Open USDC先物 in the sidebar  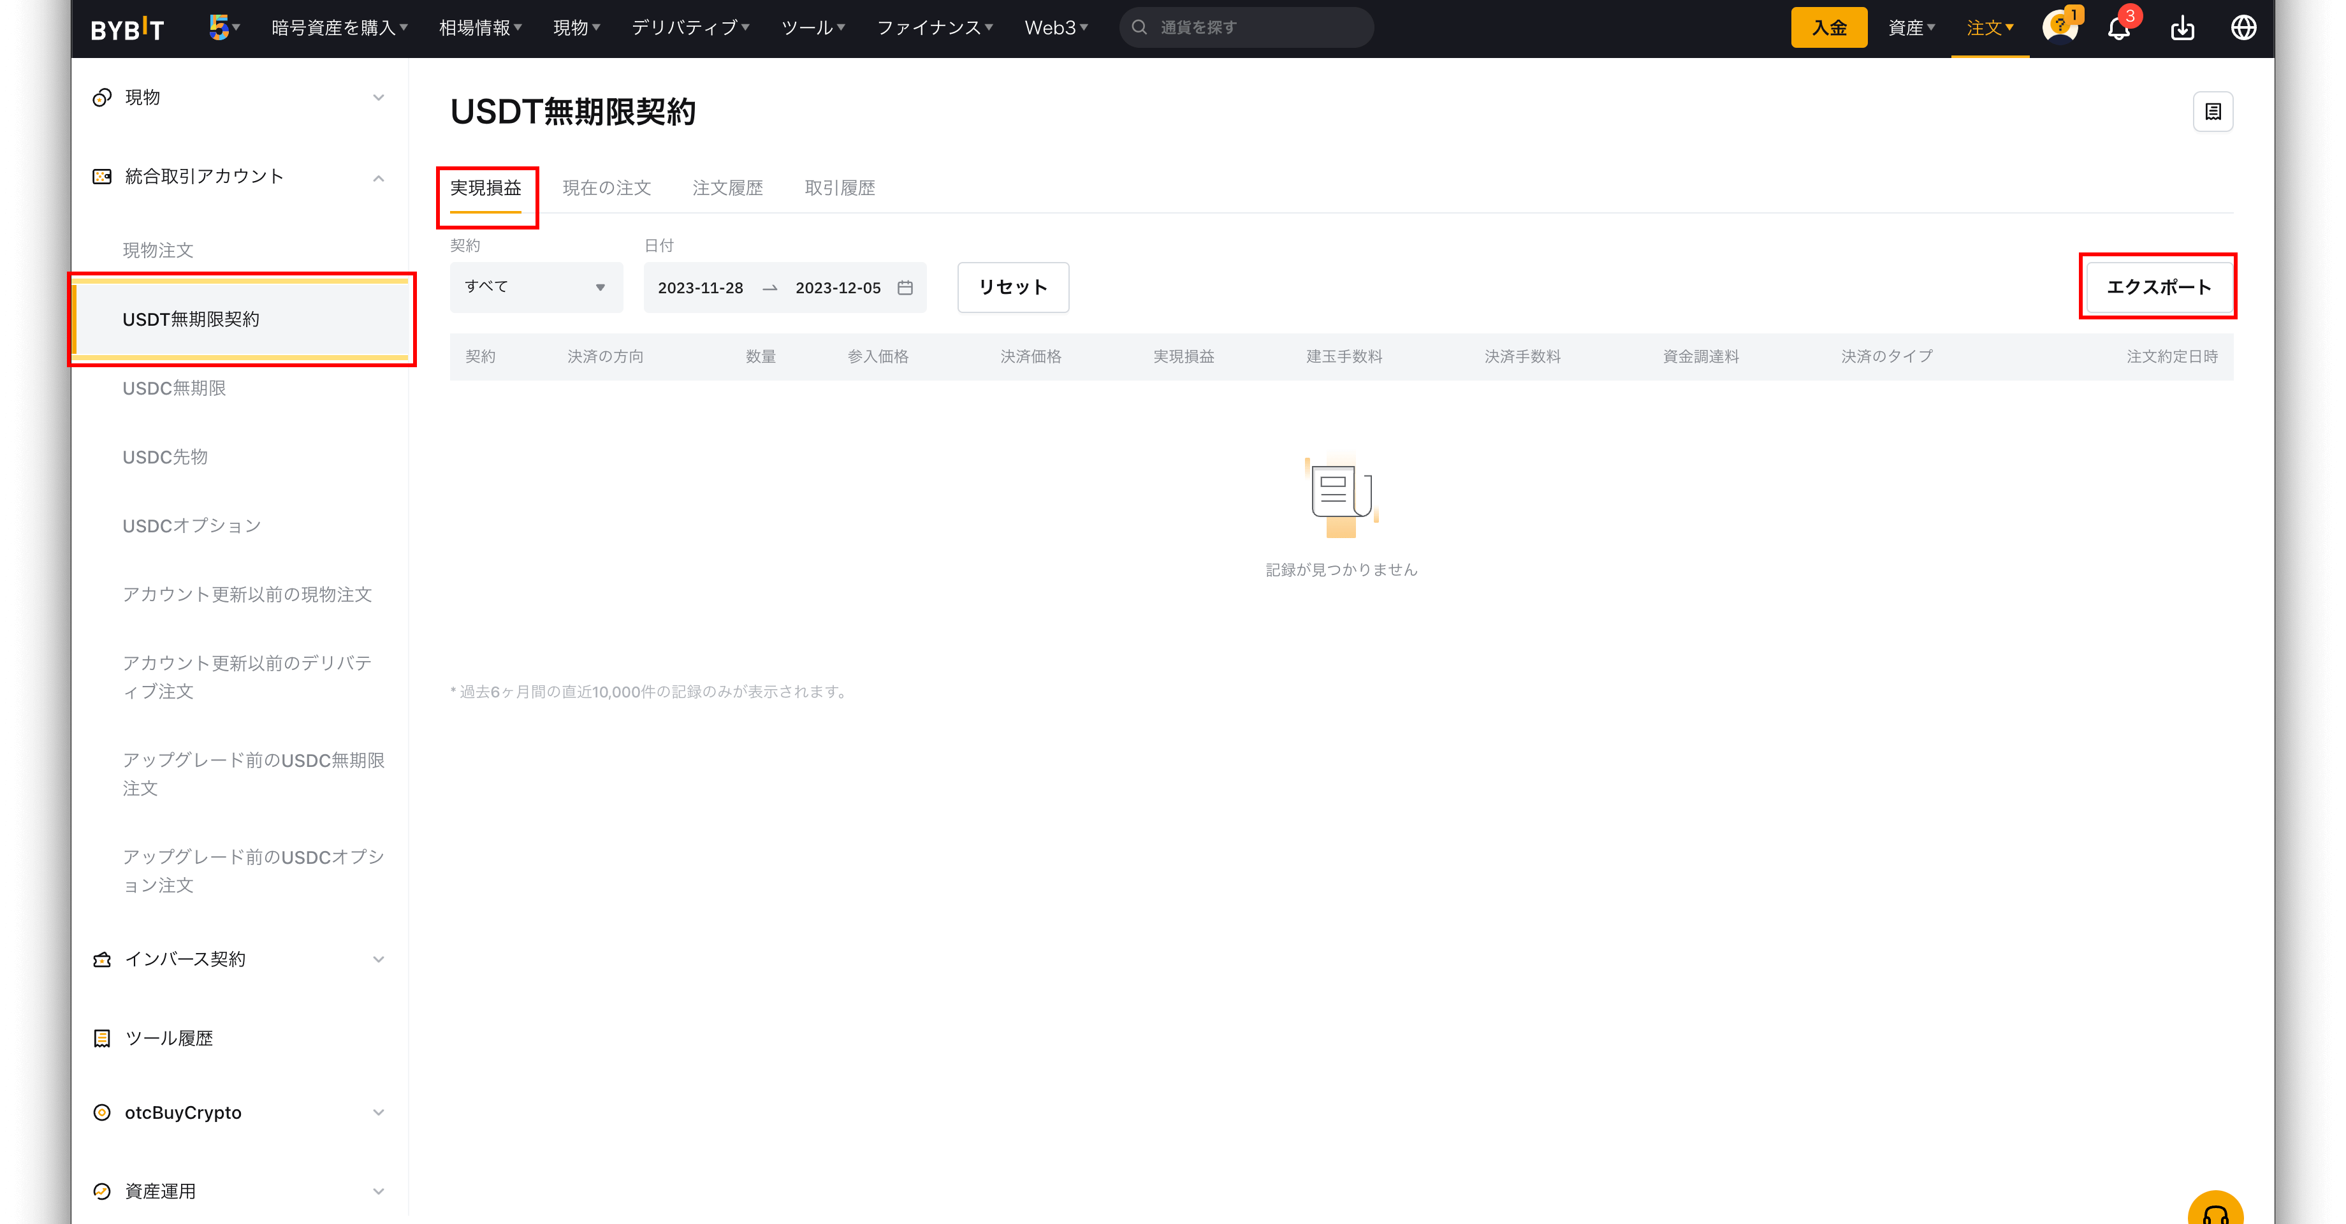[165, 457]
